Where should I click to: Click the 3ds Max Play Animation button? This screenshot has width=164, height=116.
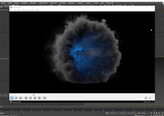tap(157, 113)
